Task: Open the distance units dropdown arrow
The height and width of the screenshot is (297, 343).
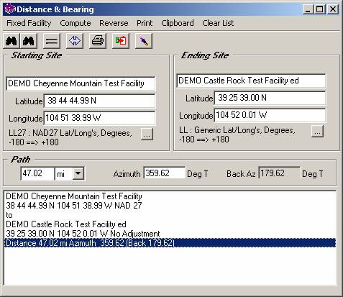Action: click(x=78, y=173)
